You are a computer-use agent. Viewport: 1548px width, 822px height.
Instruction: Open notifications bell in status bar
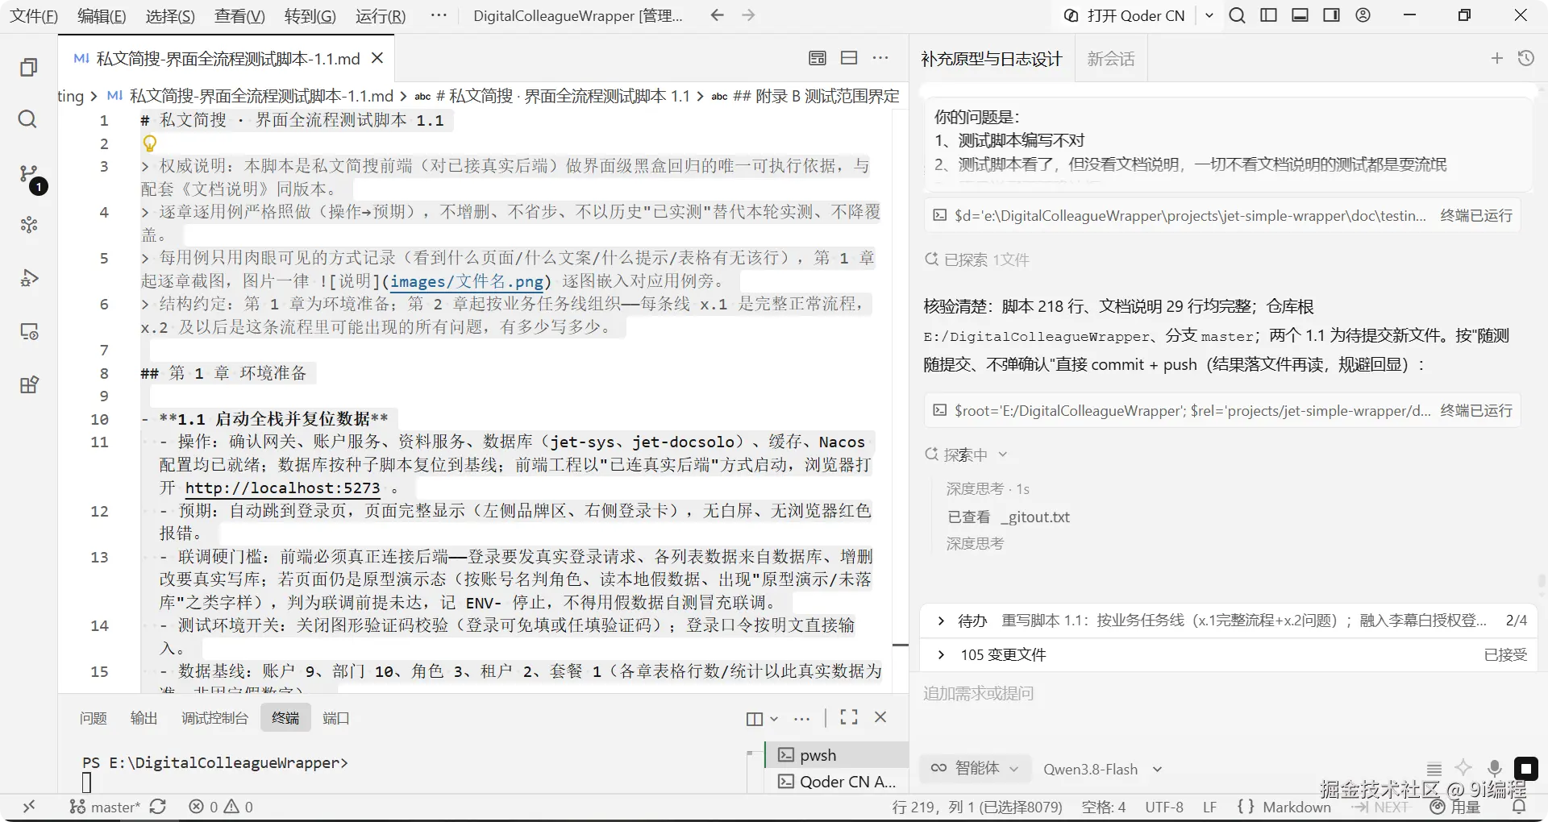click(1519, 807)
